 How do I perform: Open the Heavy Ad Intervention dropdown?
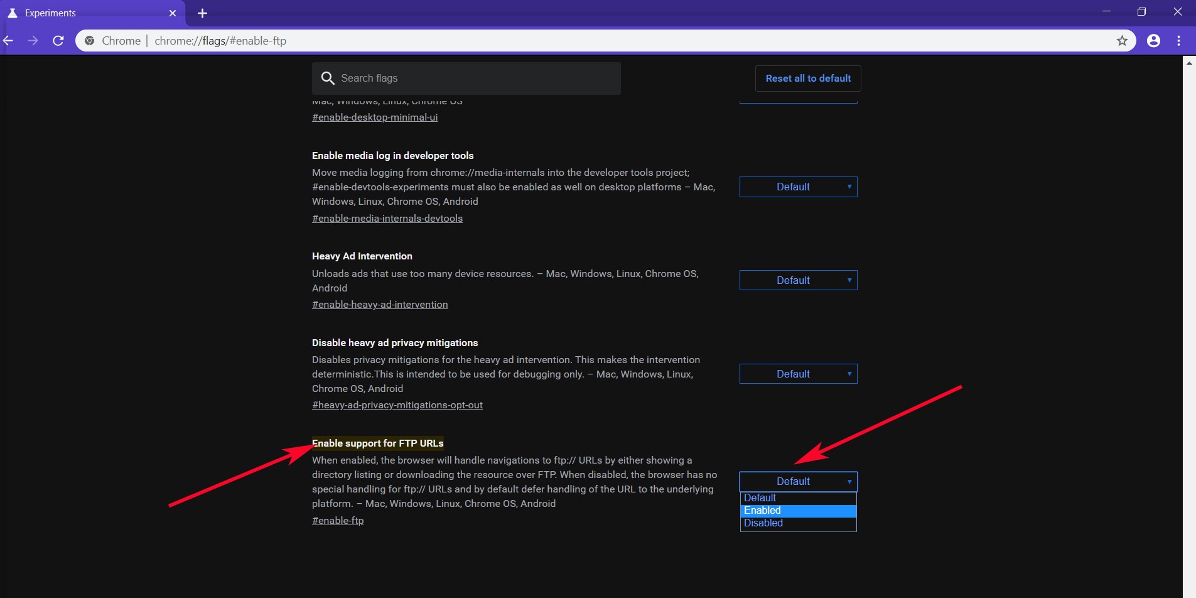(798, 280)
